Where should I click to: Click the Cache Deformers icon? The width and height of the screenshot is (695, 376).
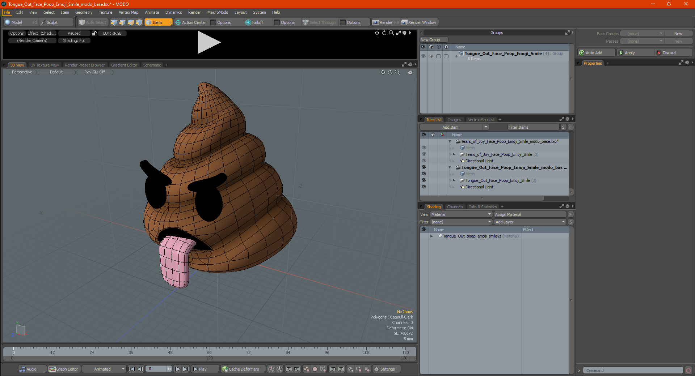tap(225, 369)
